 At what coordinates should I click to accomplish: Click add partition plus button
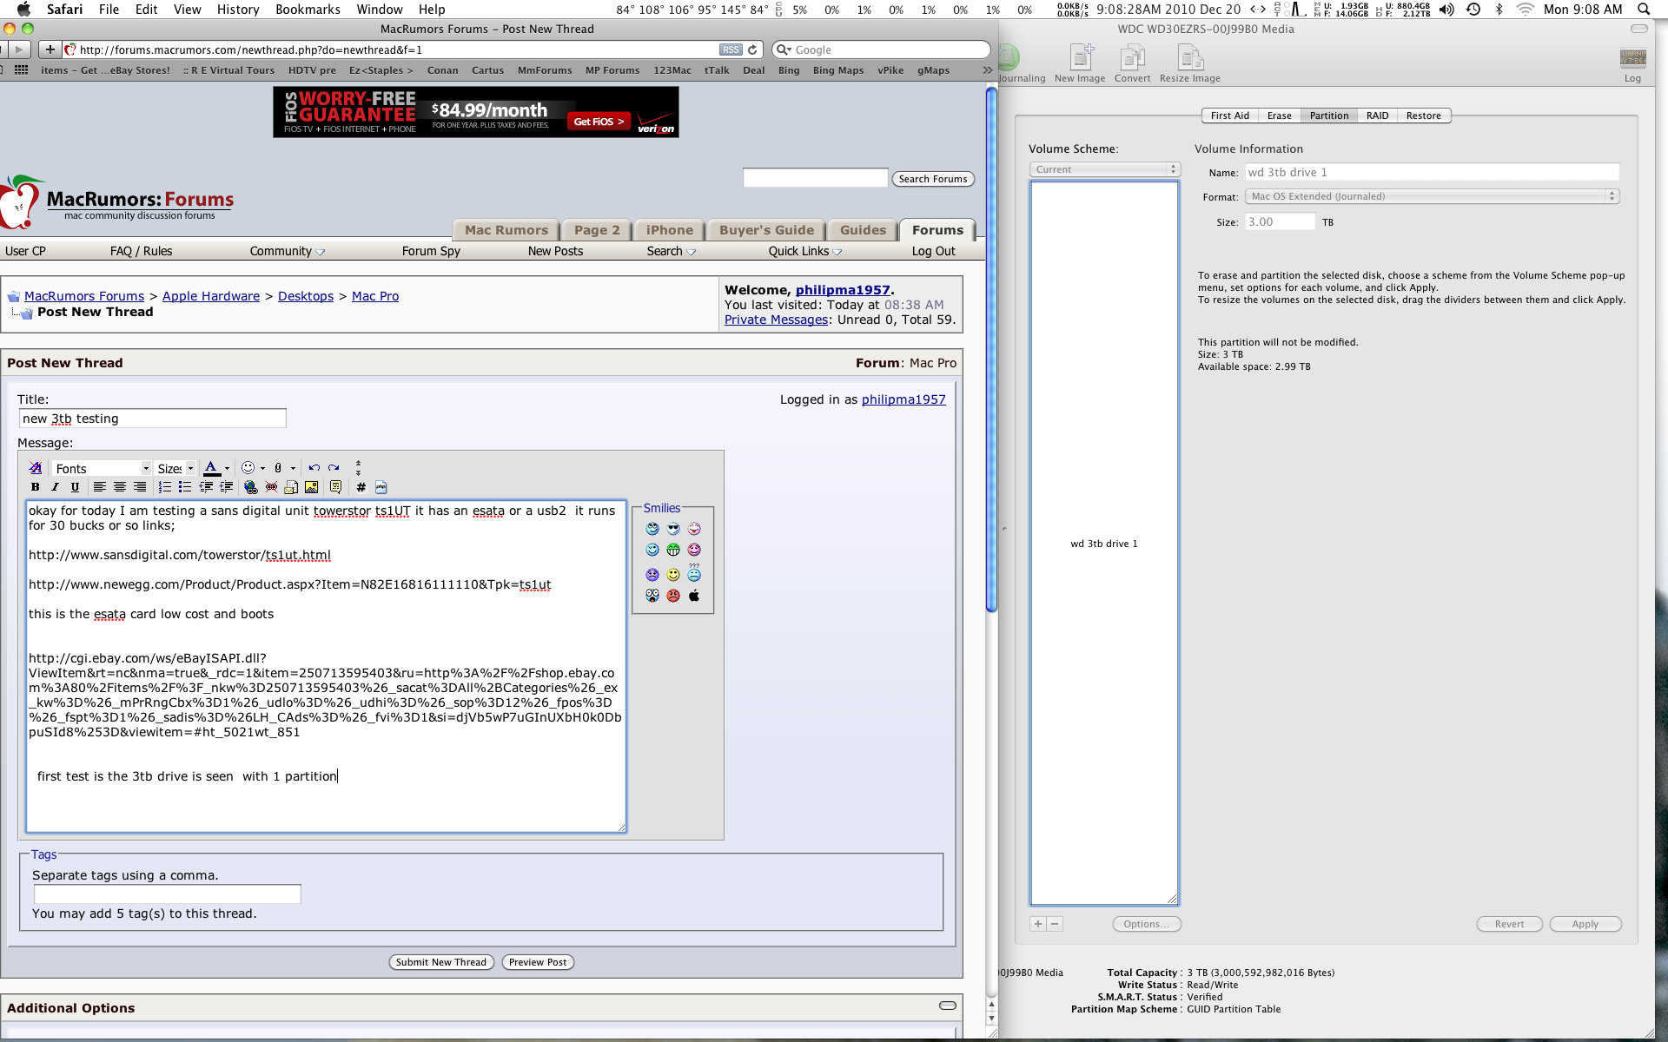coord(1038,924)
